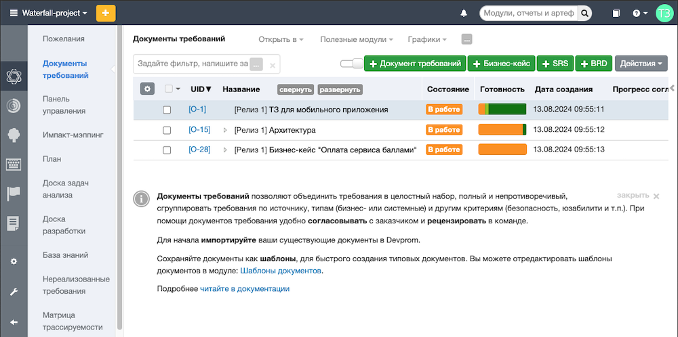Screen dimensions: 678x337
Task: Click readiness progress bar of O-1
Action: tap(502, 109)
